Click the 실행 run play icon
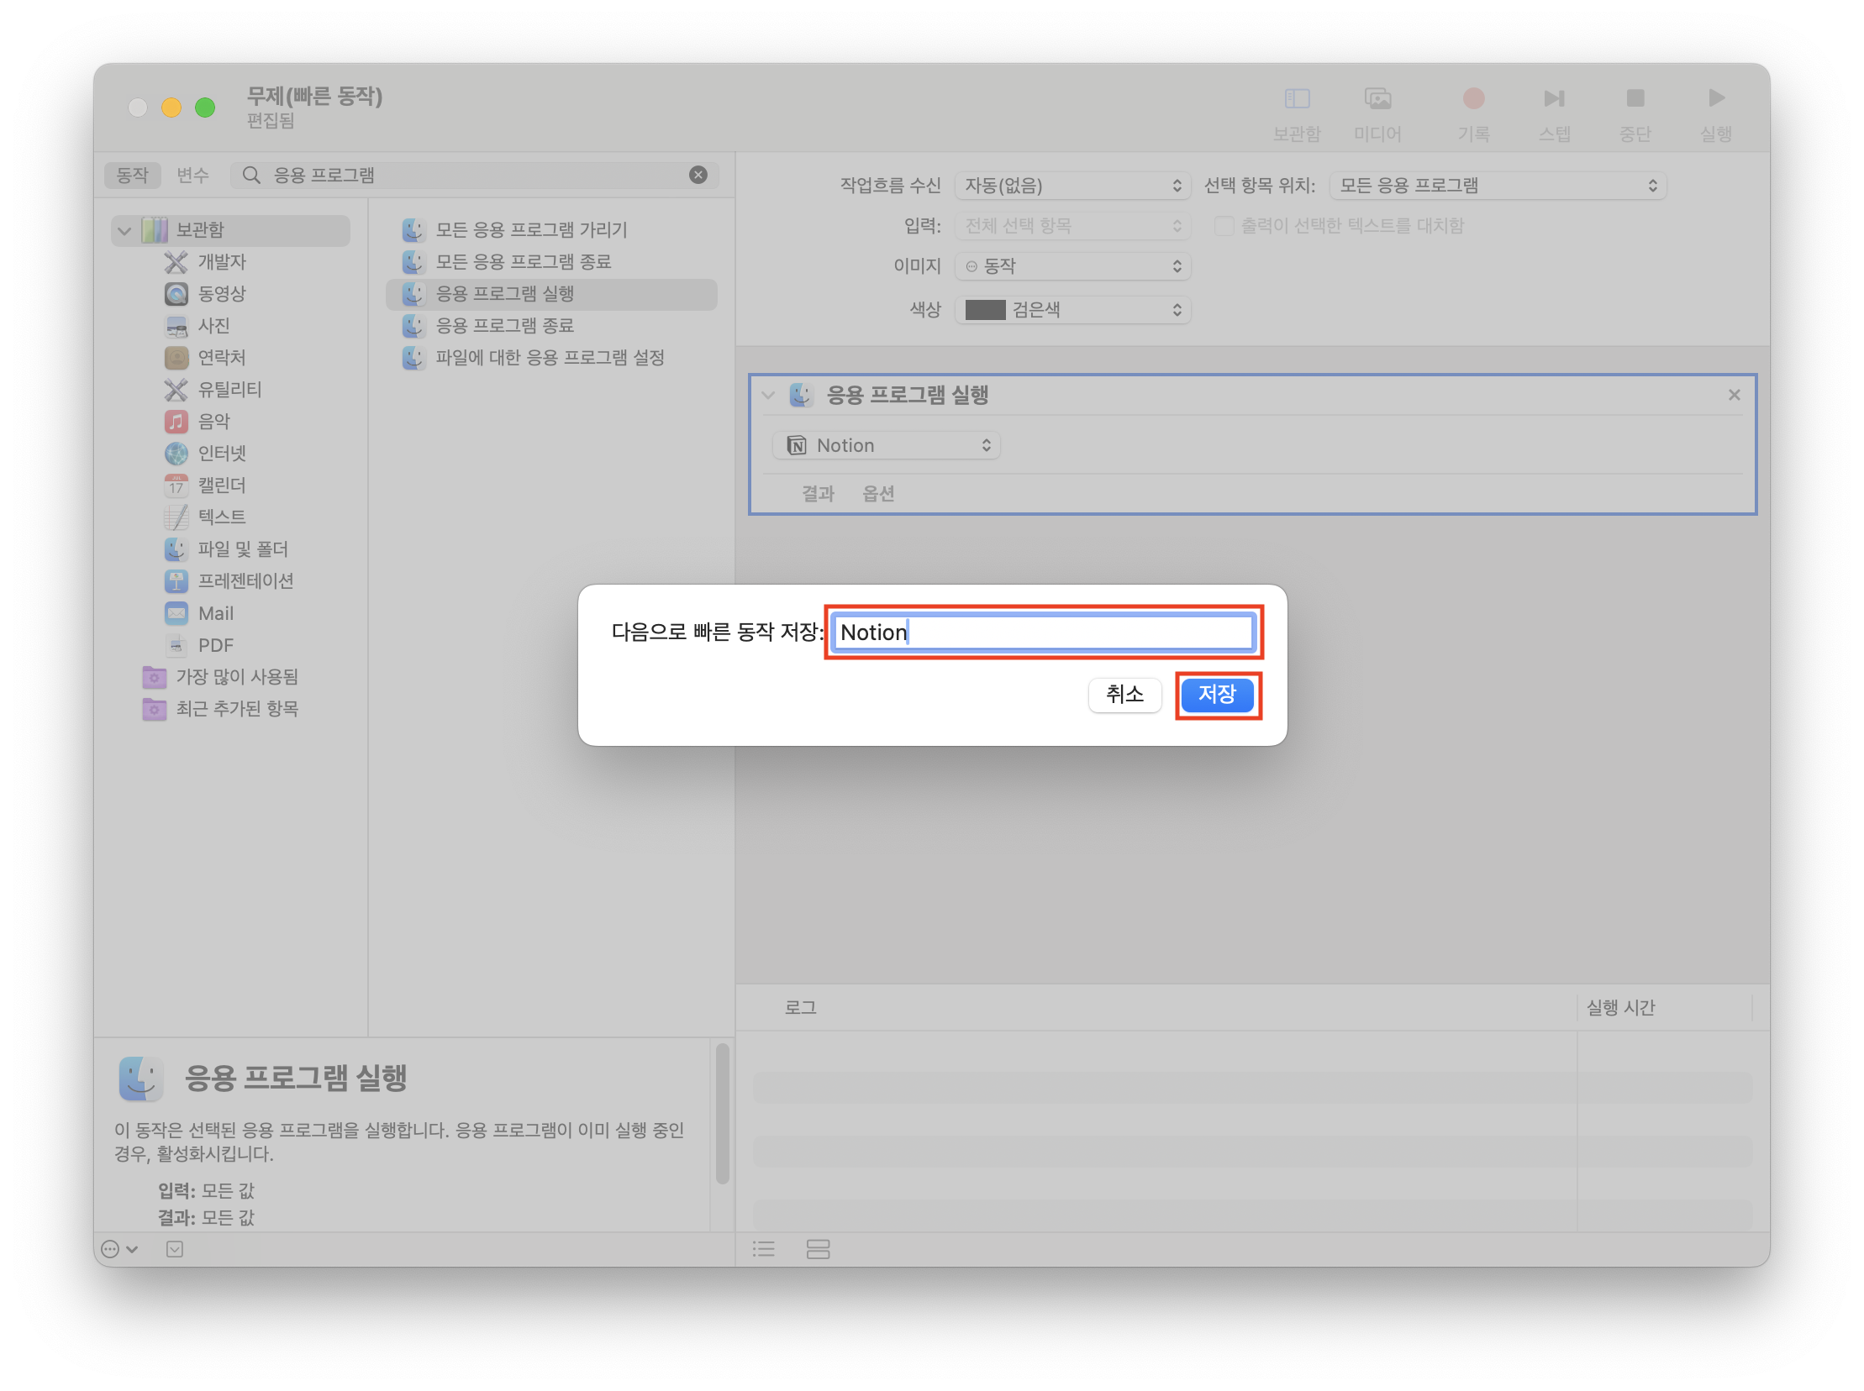 click(1715, 99)
